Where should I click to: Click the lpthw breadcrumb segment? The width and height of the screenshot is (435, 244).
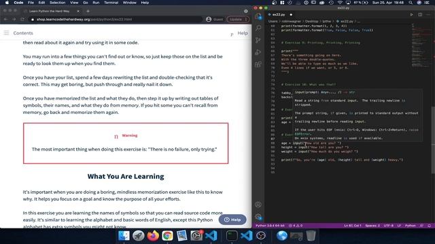pos(326,21)
